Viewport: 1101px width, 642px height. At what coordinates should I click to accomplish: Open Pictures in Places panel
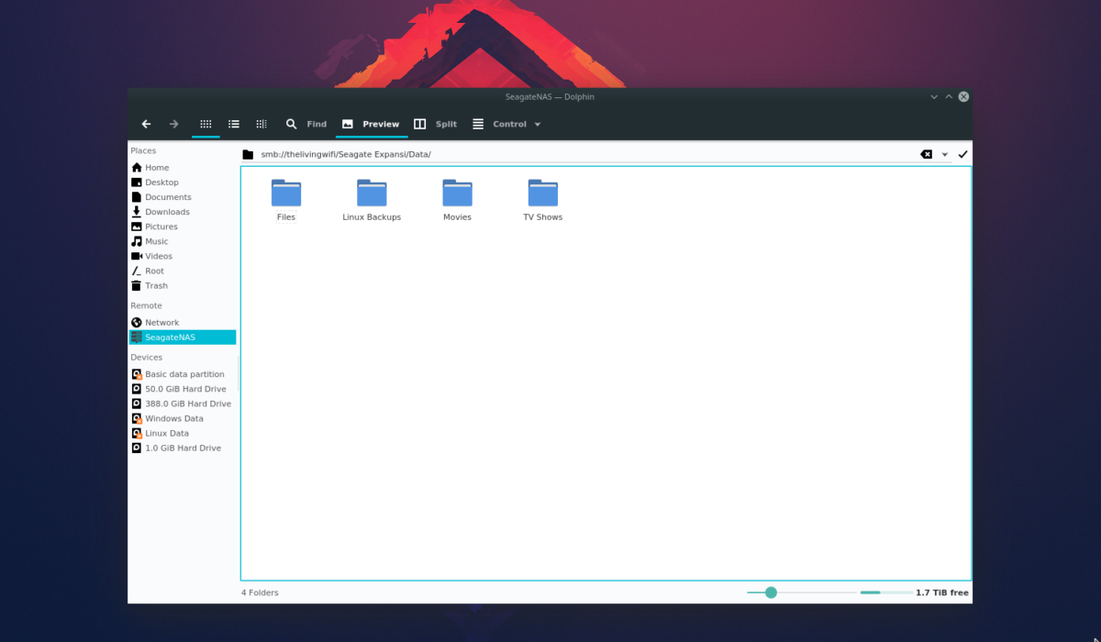pyautogui.click(x=183, y=227)
